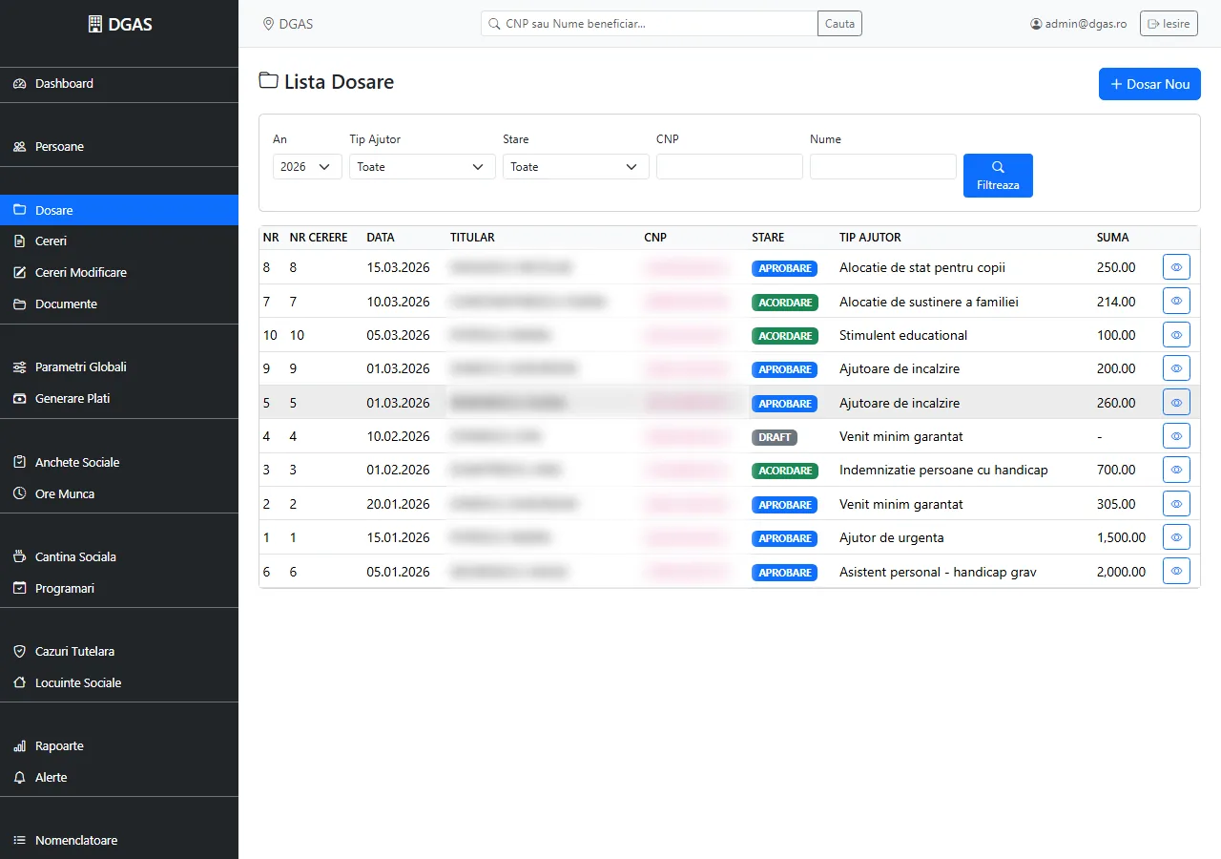The width and height of the screenshot is (1221, 859).
Task: View the Stimulent educational dosar
Action: point(1176,336)
